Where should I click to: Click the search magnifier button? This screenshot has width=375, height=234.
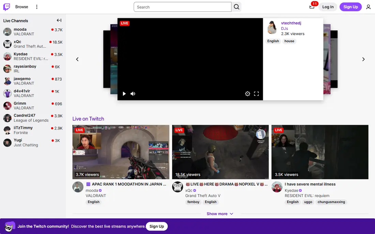click(236, 7)
